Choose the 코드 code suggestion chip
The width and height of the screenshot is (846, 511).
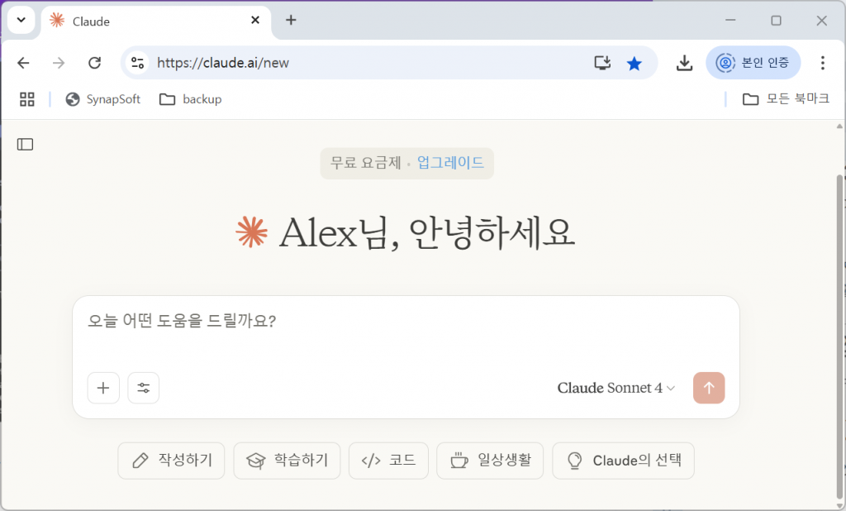(x=388, y=461)
